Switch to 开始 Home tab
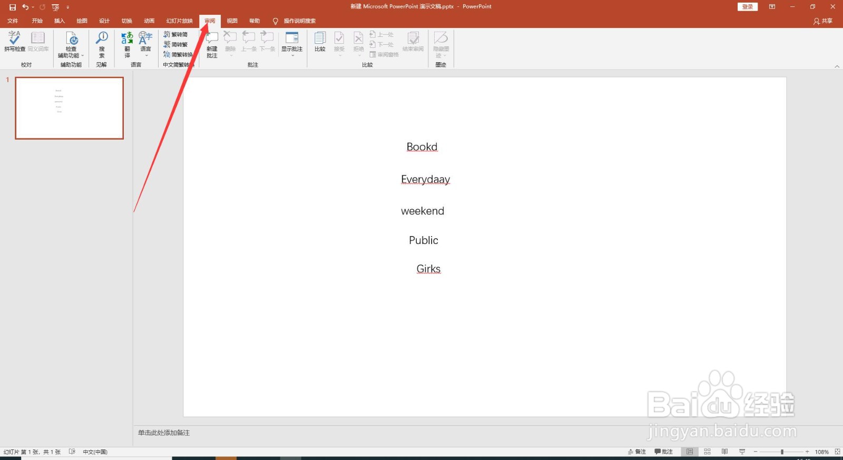The height and width of the screenshot is (460, 843). [x=37, y=21]
